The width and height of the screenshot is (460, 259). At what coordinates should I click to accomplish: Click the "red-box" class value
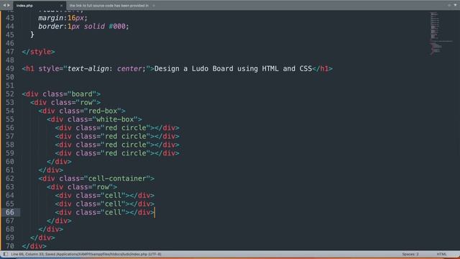click(103, 111)
